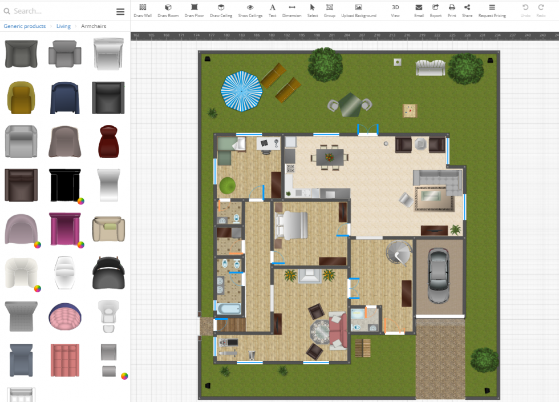Click the Text annotation tool
559x402 pixels.
(272, 10)
